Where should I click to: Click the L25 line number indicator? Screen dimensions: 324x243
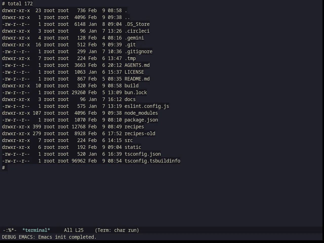[x=79, y=230]
